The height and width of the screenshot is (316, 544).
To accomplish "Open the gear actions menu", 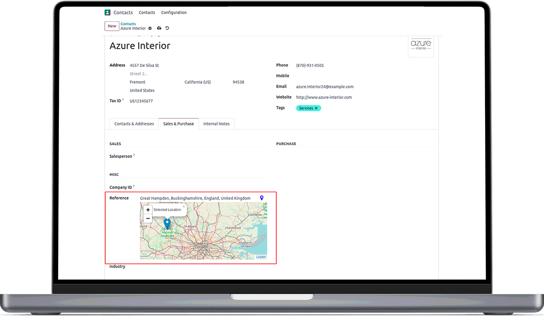I will click(x=150, y=29).
